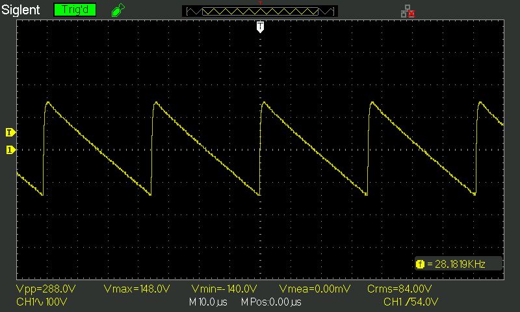Screen dimensions: 520x312
Task: Click the waveform memory overview bar
Action: 260,11
